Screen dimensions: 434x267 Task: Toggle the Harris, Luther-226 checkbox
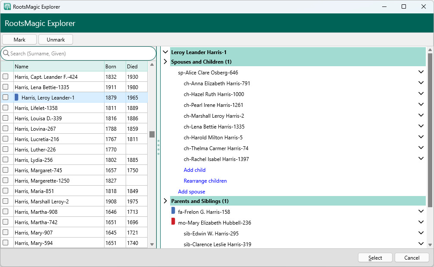(x=6, y=149)
